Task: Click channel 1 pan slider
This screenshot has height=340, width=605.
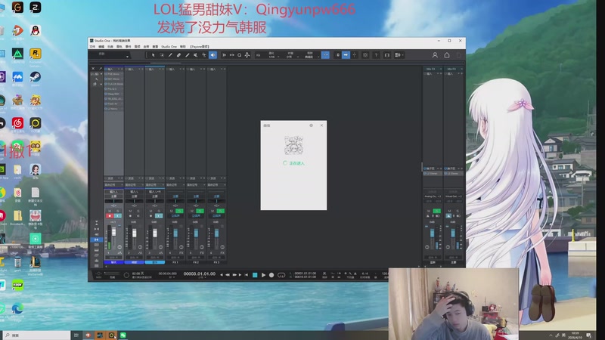Action: 114,201
